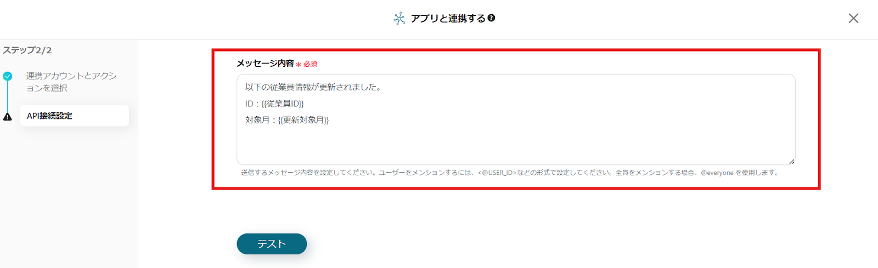This screenshot has height=268, width=878.
Task: Close the アプリと連携する dialog with X
Action: pyautogui.click(x=853, y=18)
